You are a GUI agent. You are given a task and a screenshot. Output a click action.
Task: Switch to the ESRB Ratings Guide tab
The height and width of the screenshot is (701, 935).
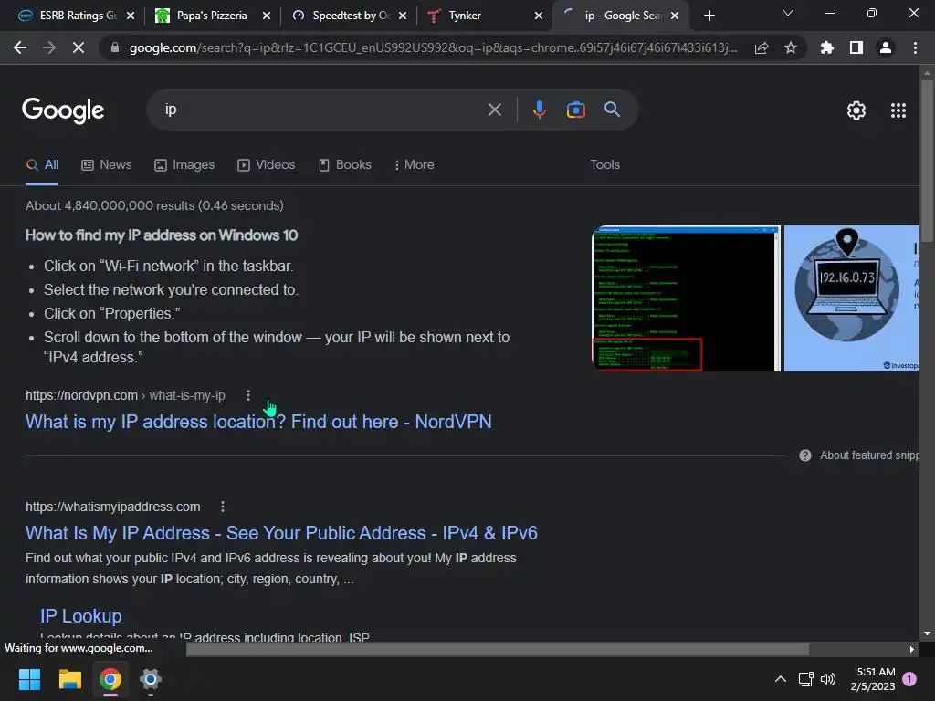point(69,16)
